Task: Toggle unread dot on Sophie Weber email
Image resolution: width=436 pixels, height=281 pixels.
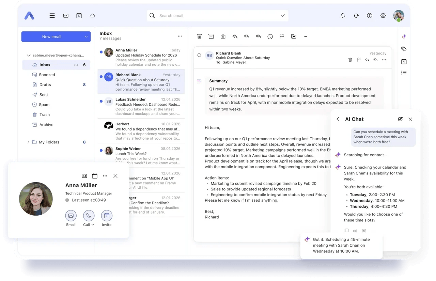Action: [x=101, y=150]
